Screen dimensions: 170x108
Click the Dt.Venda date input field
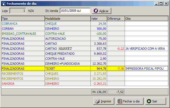coord(75,11)
